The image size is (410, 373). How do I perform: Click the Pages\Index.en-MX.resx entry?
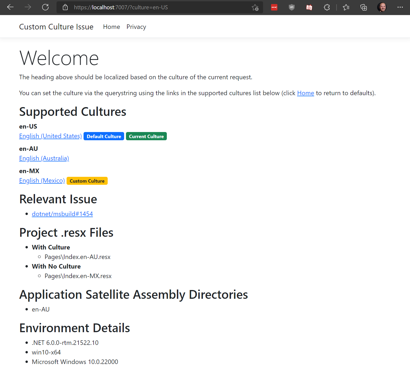pos(78,276)
